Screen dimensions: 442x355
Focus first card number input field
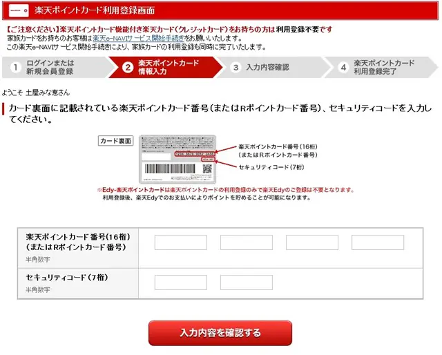[181, 242]
